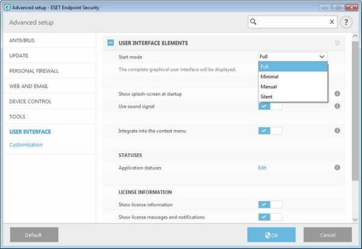Maximize the Advanced setup window

click(x=338, y=8)
